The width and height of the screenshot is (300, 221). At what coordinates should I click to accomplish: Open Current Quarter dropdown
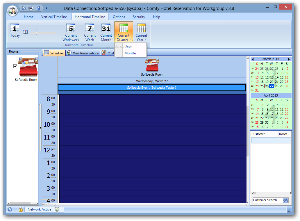tap(124, 32)
